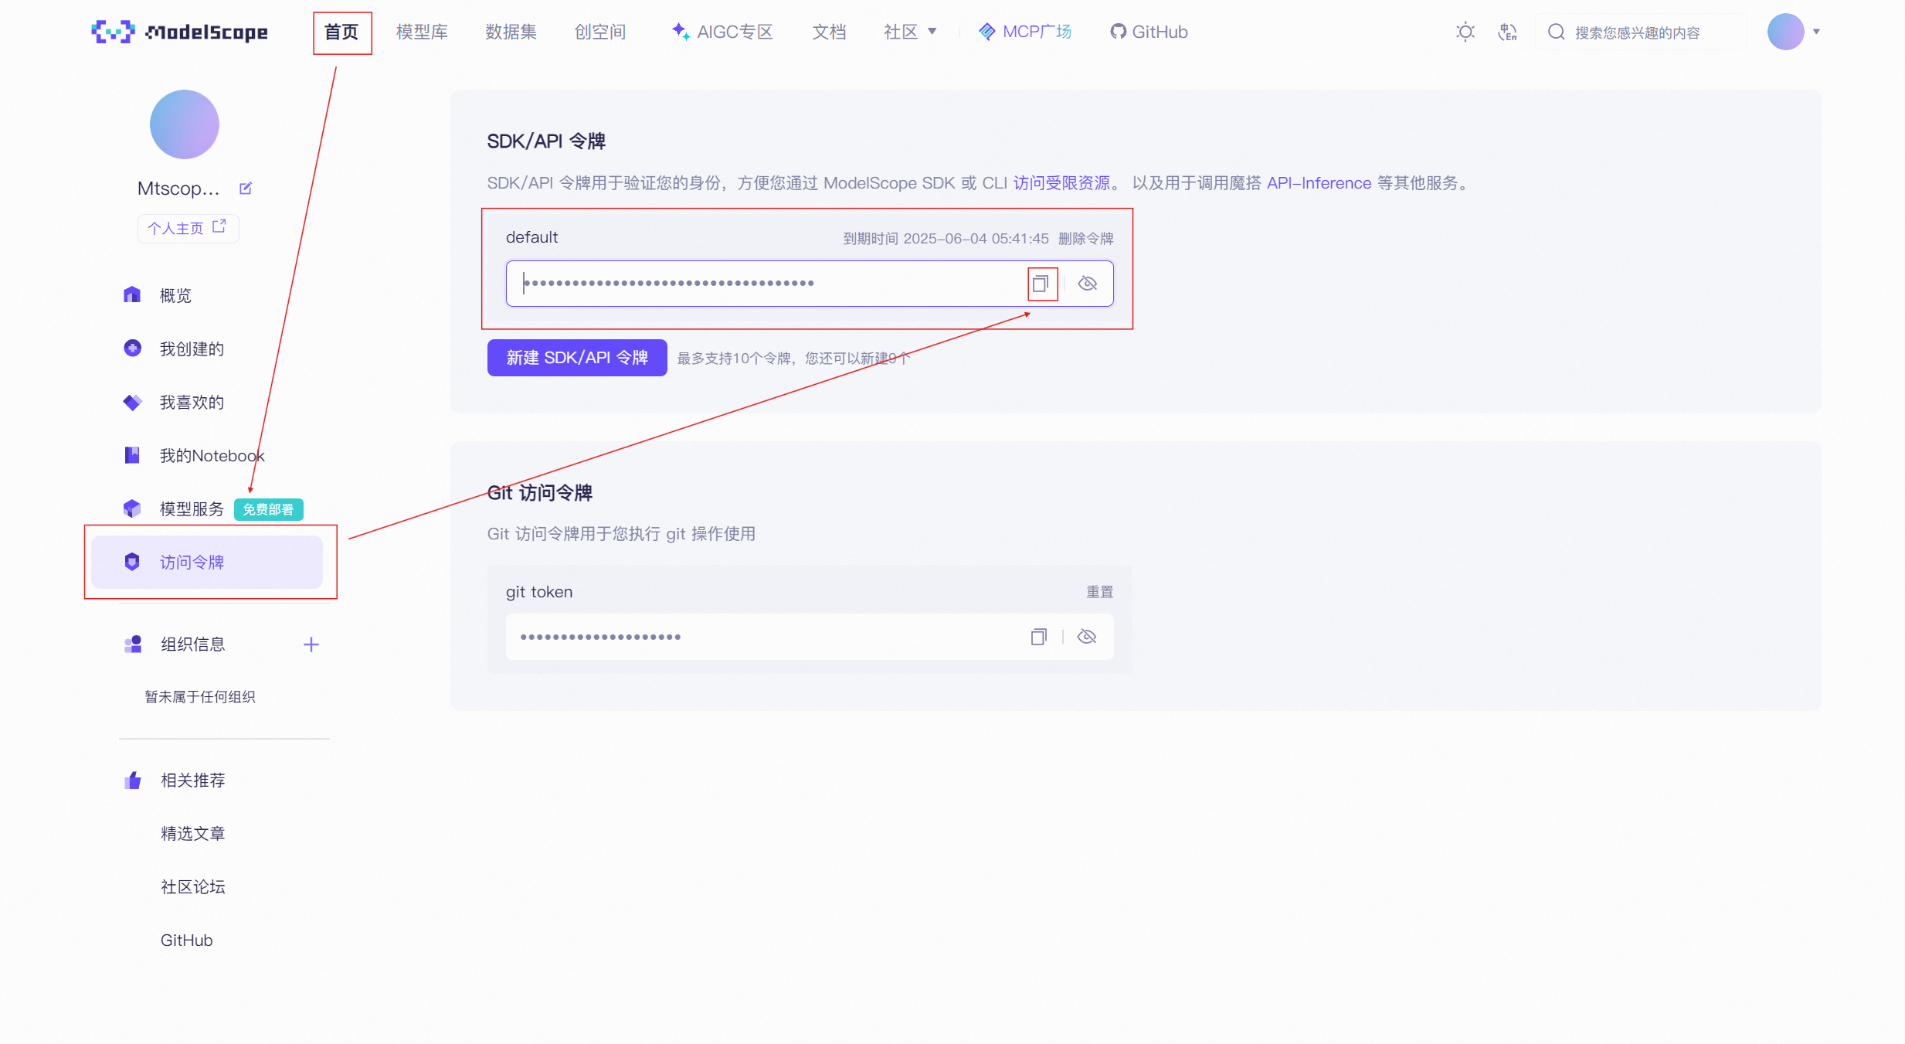
Task: Toggle the light/dark theme icon
Action: [1465, 32]
